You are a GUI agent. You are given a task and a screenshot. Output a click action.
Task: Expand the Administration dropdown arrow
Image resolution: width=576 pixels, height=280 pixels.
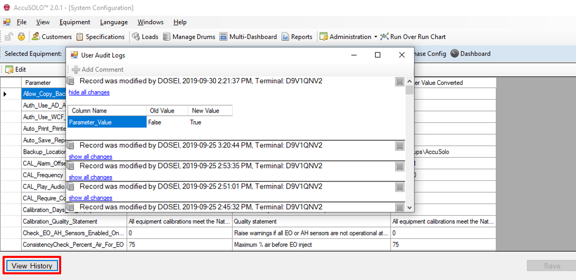[376, 37]
